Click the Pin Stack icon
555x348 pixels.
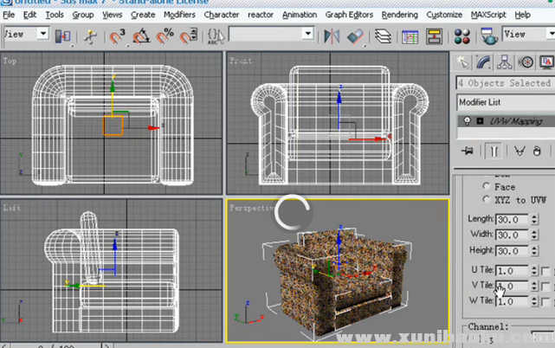coord(468,150)
